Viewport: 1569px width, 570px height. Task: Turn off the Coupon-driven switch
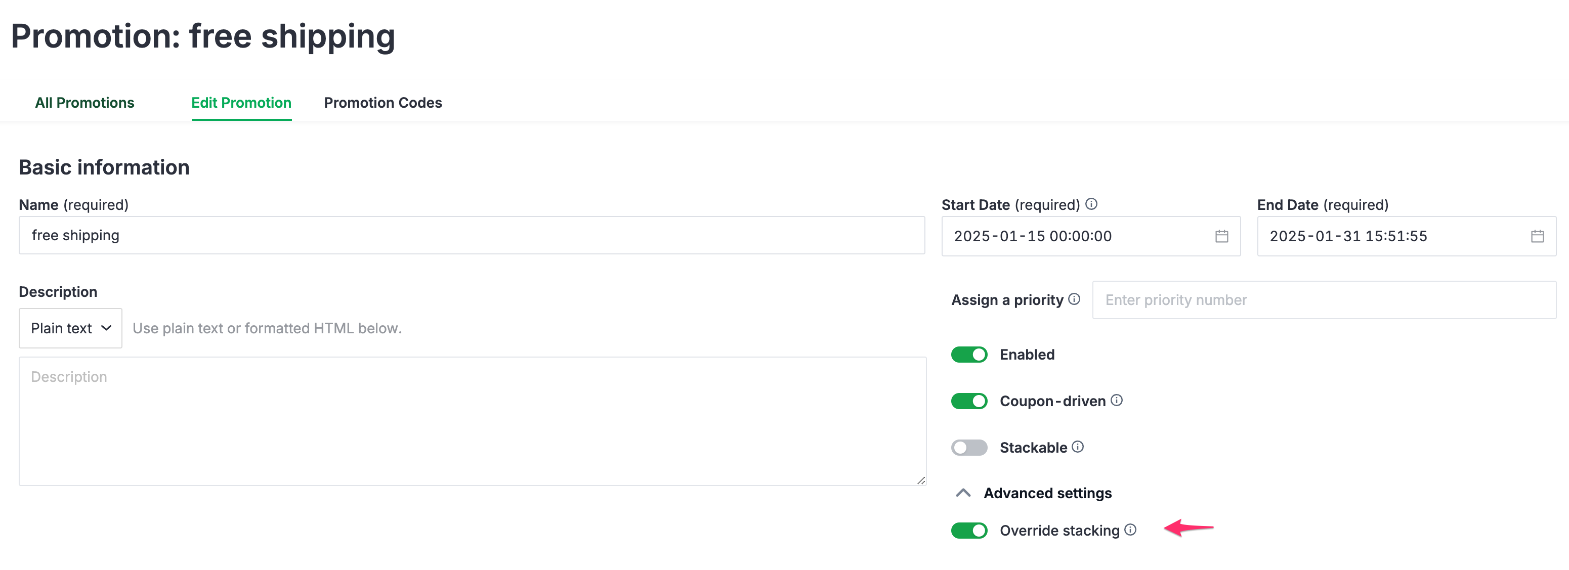pos(969,401)
